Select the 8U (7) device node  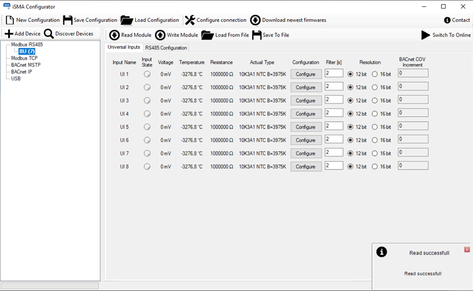(27, 52)
